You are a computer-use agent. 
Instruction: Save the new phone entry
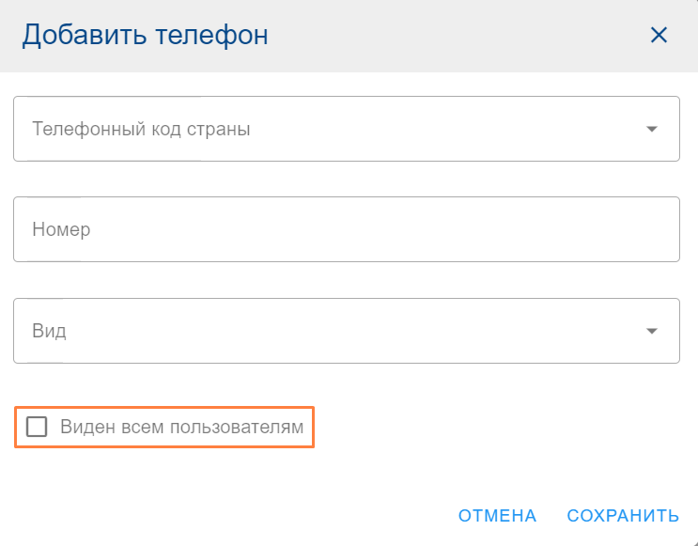point(623,515)
